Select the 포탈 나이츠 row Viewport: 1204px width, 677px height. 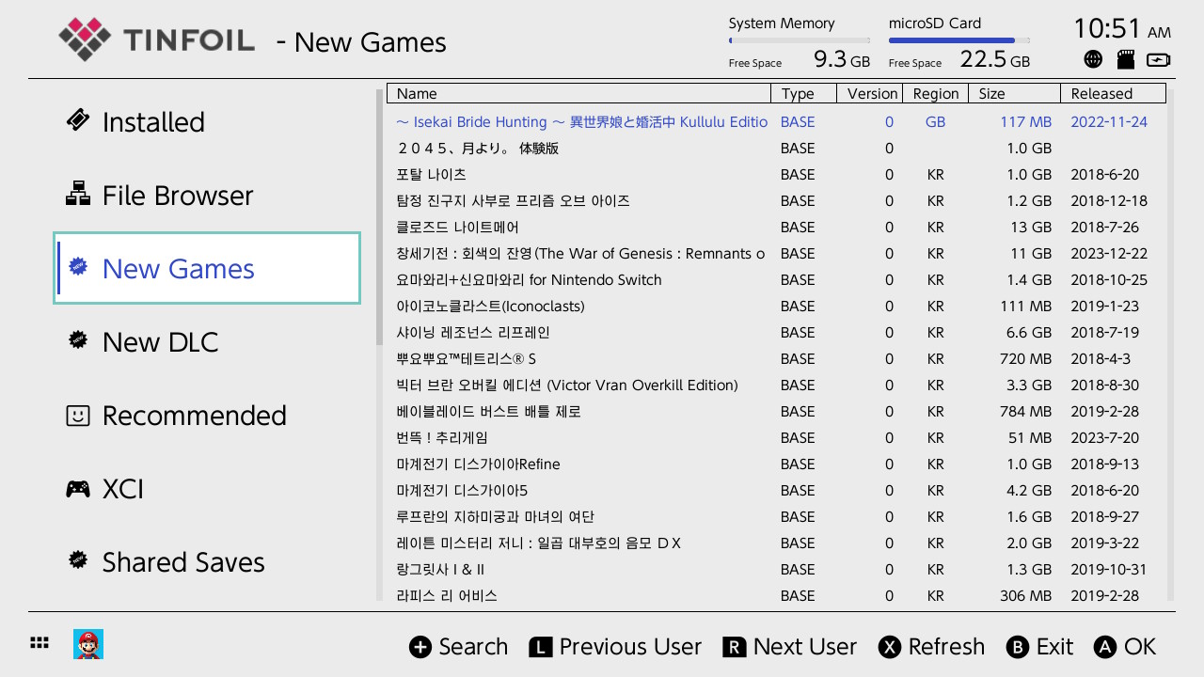coord(777,174)
